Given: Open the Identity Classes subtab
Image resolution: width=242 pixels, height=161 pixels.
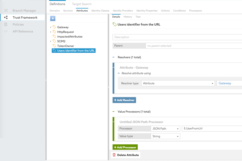Looking at the screenshot, I should (100, 11).
